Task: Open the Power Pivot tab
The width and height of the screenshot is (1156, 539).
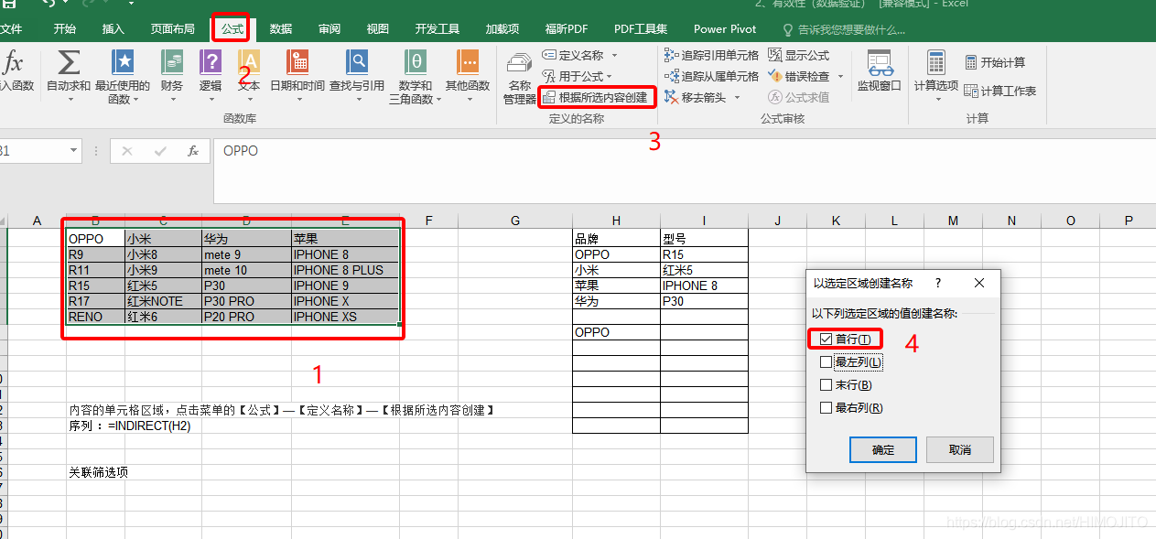Action: point(725,29)
